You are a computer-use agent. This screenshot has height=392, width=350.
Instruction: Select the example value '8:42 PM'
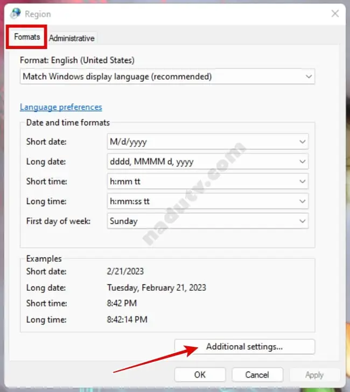pos(122,303)
